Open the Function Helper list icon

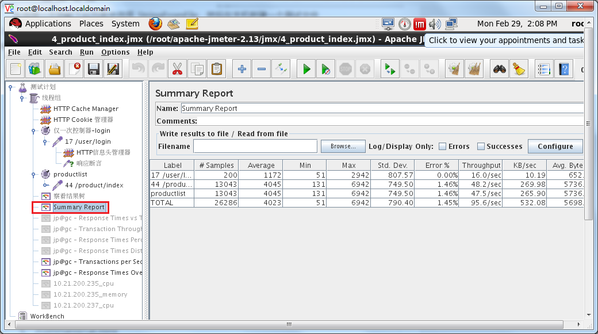[x=544, y=69]
